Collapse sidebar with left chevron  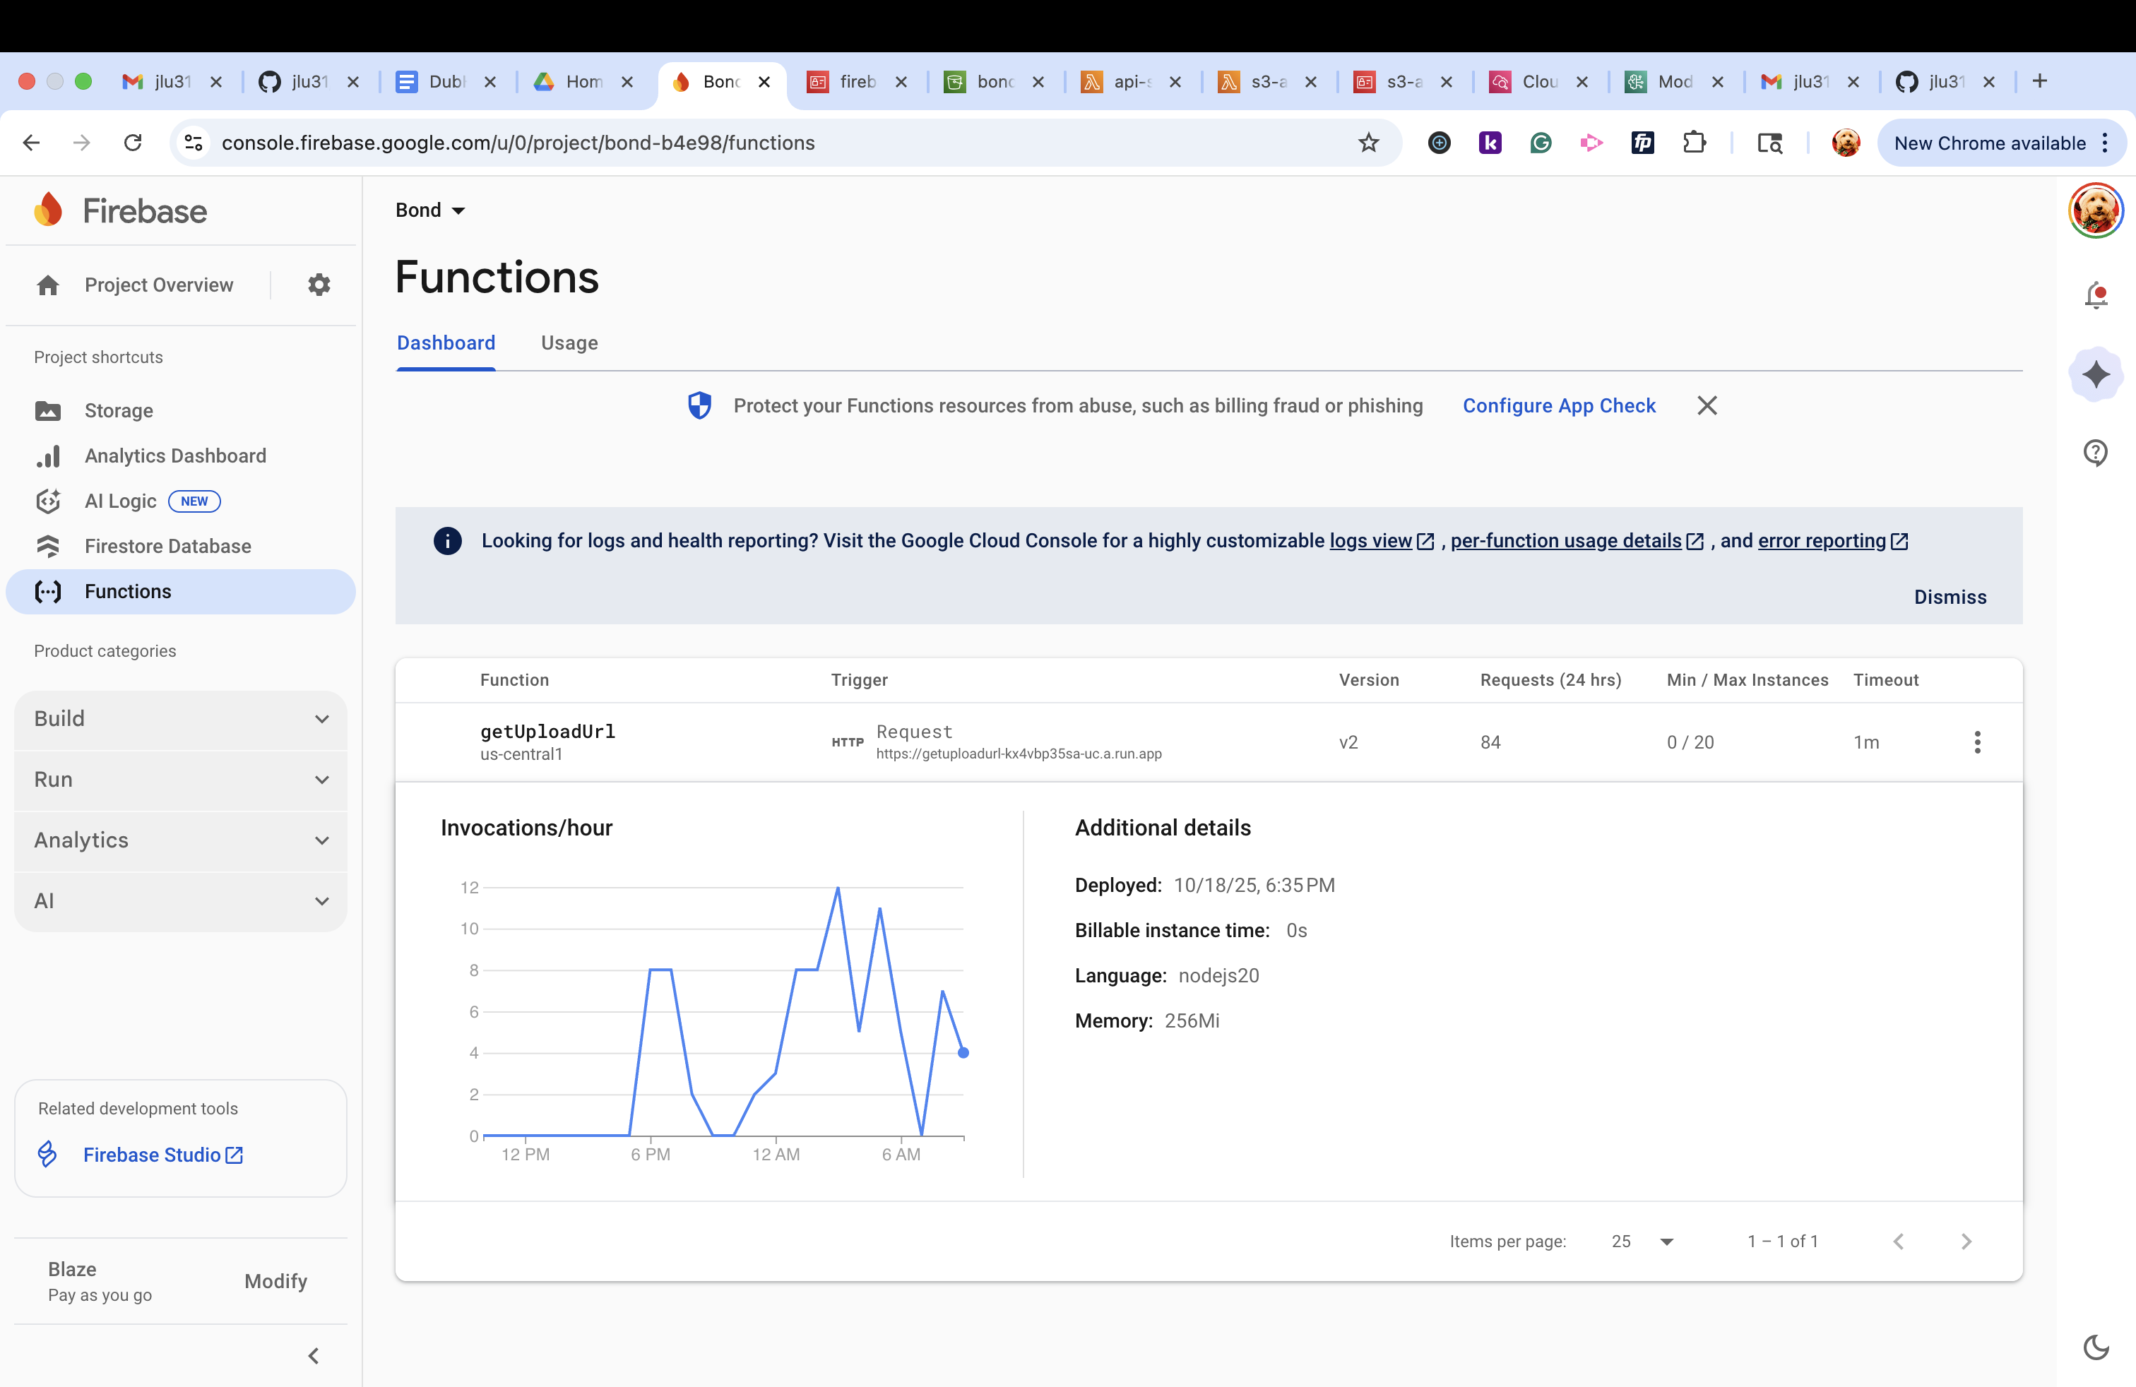(313, 1356)
